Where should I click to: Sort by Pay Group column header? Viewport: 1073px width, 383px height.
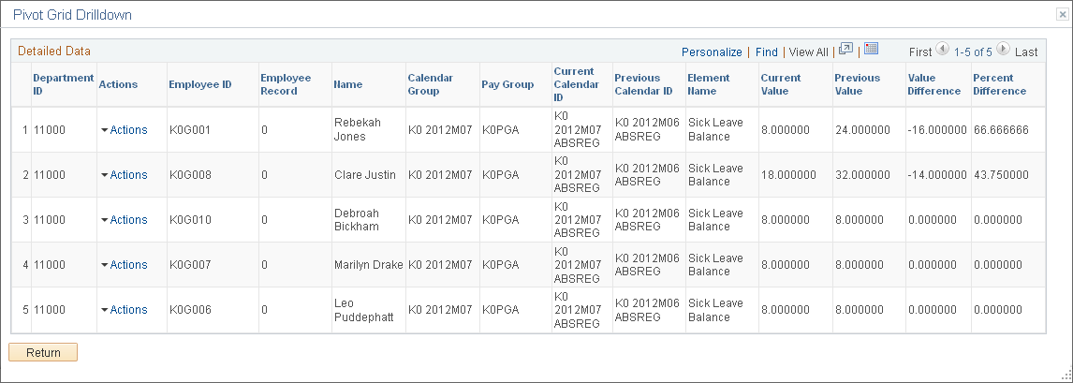507,84
